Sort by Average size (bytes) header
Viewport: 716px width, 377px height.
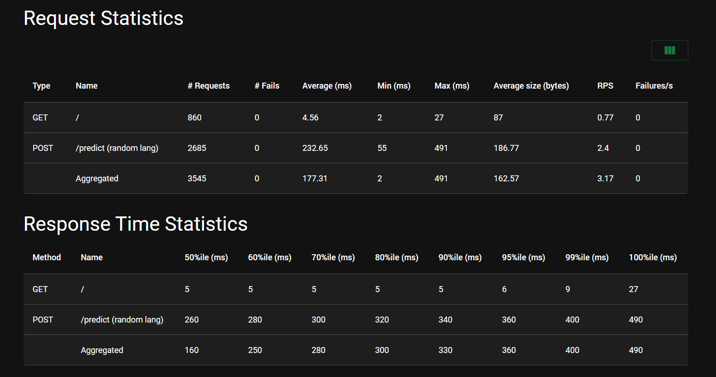tap(531, 86)
